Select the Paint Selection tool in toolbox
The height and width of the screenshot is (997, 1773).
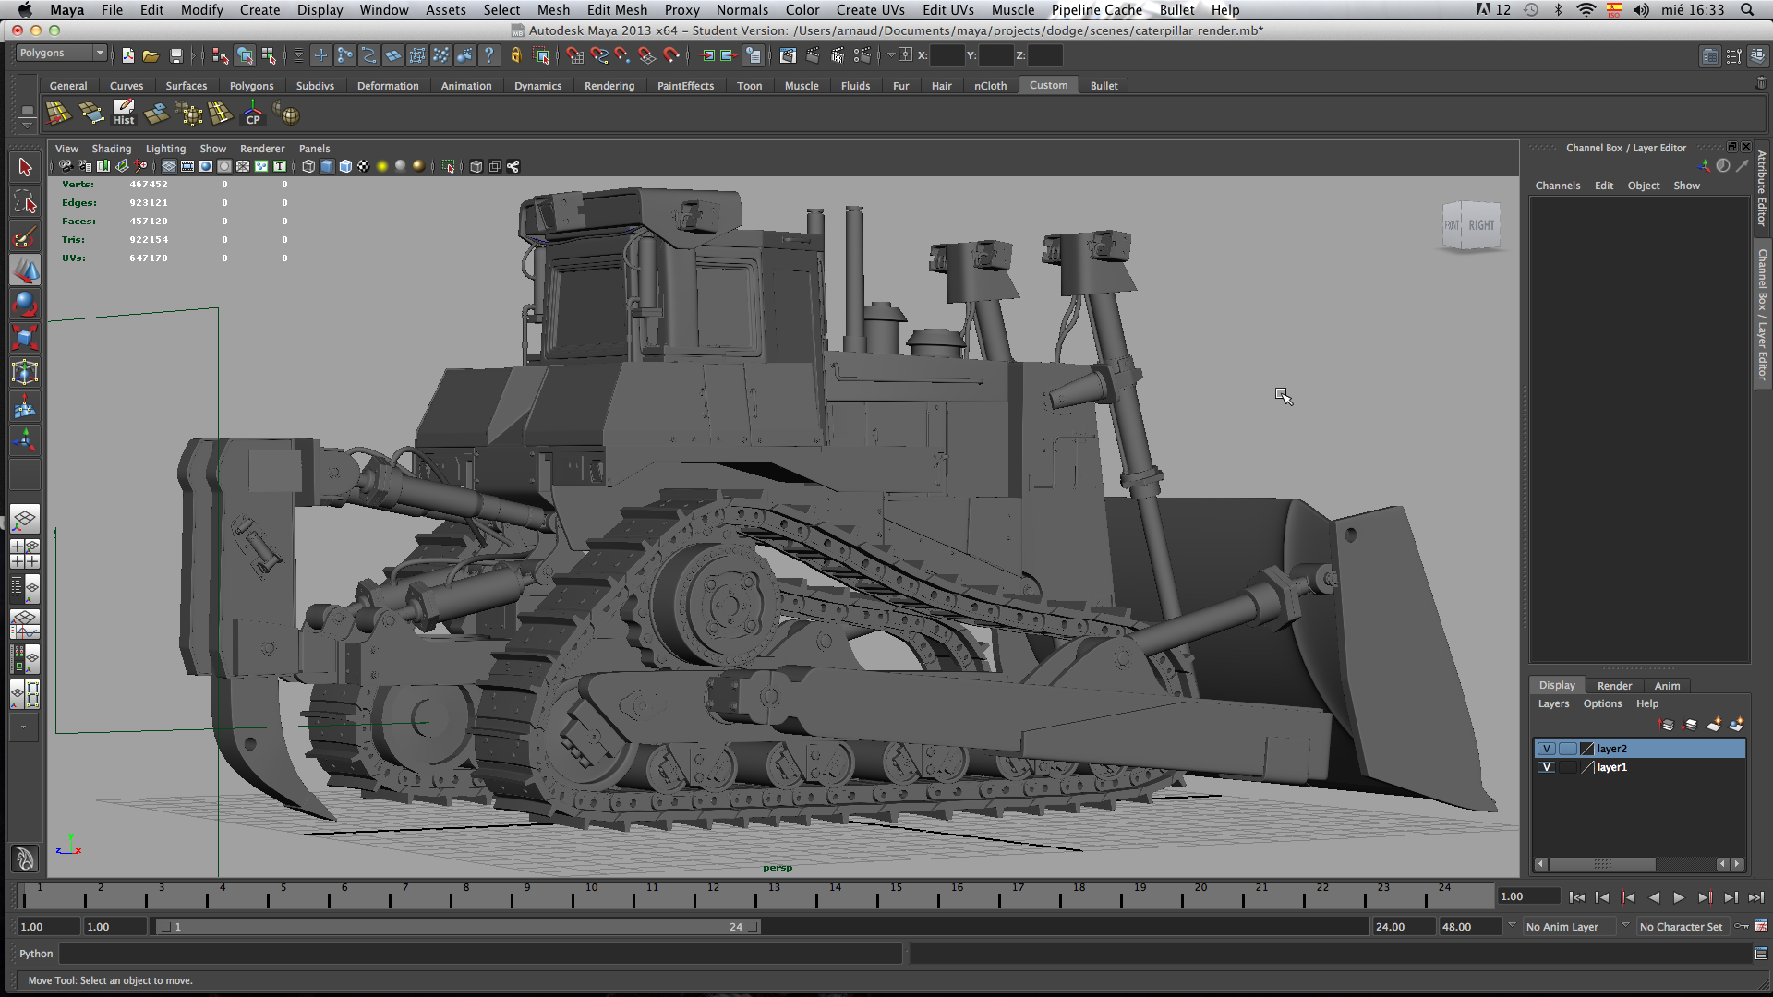click(25, 237)
